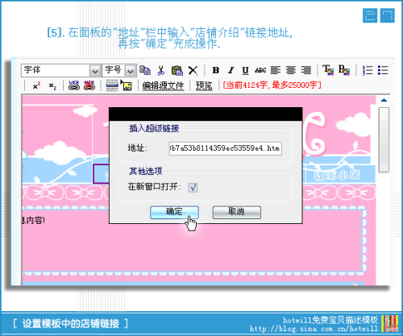
Task: Apply center text alignment
Action: 291,70
